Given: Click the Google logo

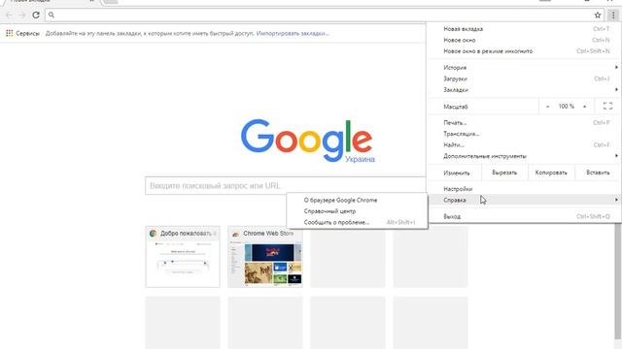Looking at the screenshot, I should pos(307,141).
